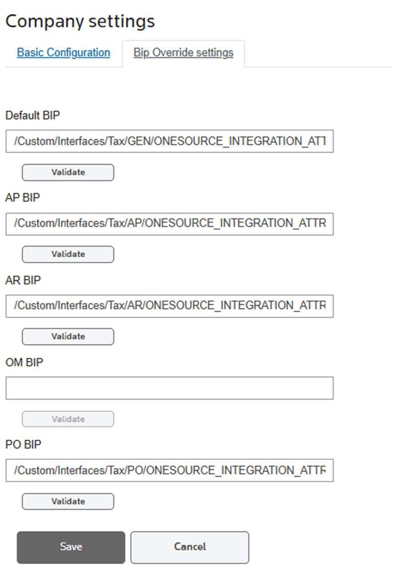The image size is (393, 578).
Task: Validate the Default BIP path
Action: tap(68, 172)
